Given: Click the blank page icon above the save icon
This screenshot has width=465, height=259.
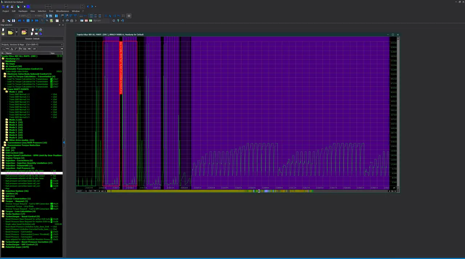Looking at the screenshot, I should pyautogui.click(x=3, y=30).
